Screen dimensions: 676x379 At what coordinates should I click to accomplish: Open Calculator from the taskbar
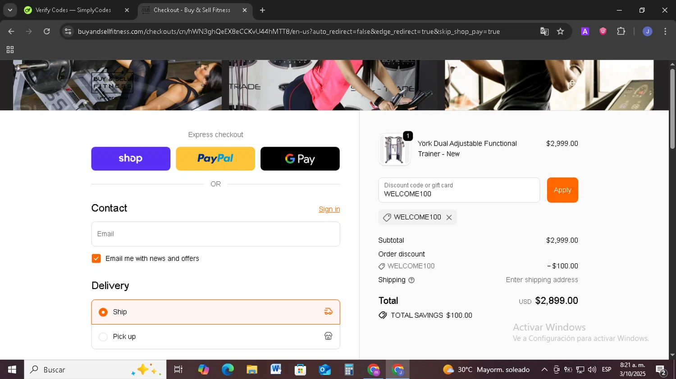pos(349,370)
